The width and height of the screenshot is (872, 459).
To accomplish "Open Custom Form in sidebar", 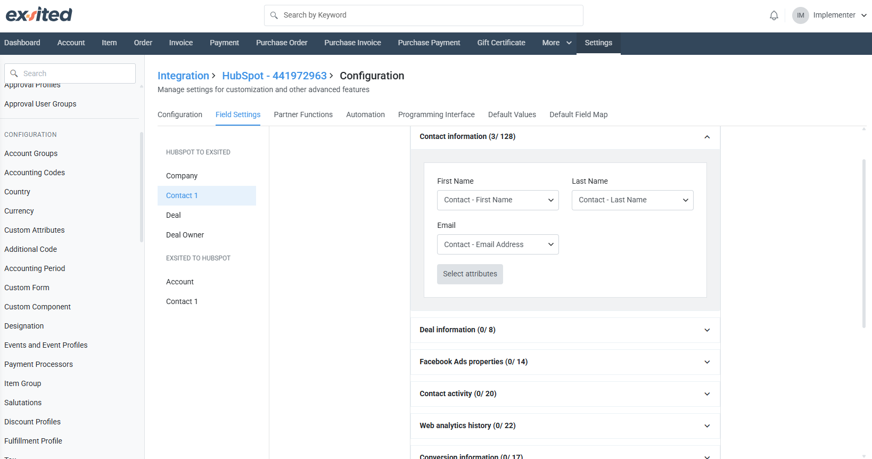I will (27, 288).
